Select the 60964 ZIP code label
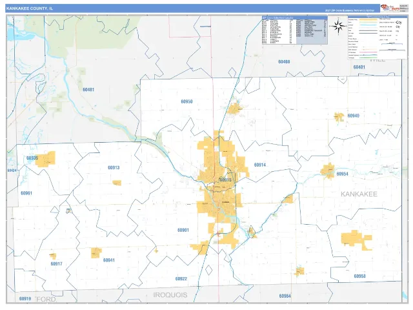Screen dimensions: 413x310 pos(285,296)
